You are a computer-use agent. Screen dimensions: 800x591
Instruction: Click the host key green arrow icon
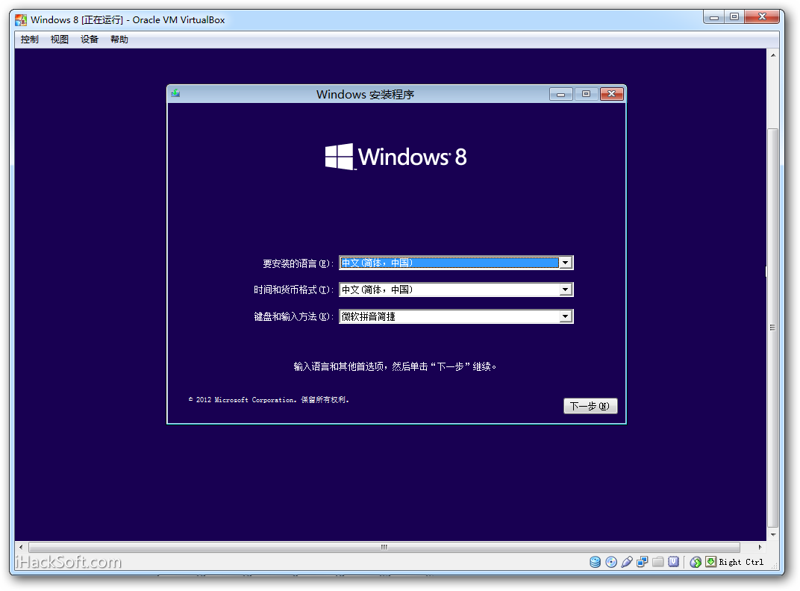coord(710,562)
